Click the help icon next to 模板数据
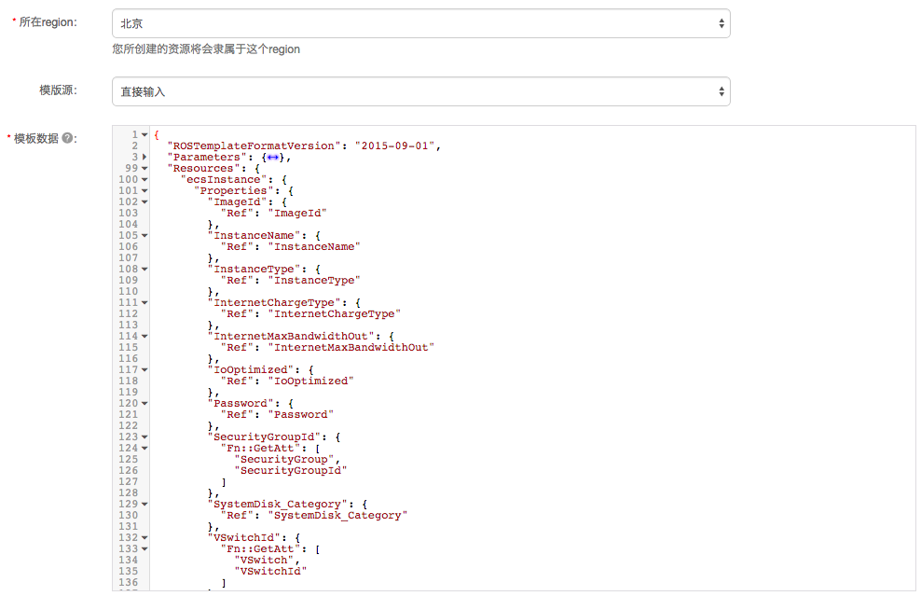The image size is (921, 596). pyautogui.click(x=67, y=138)
